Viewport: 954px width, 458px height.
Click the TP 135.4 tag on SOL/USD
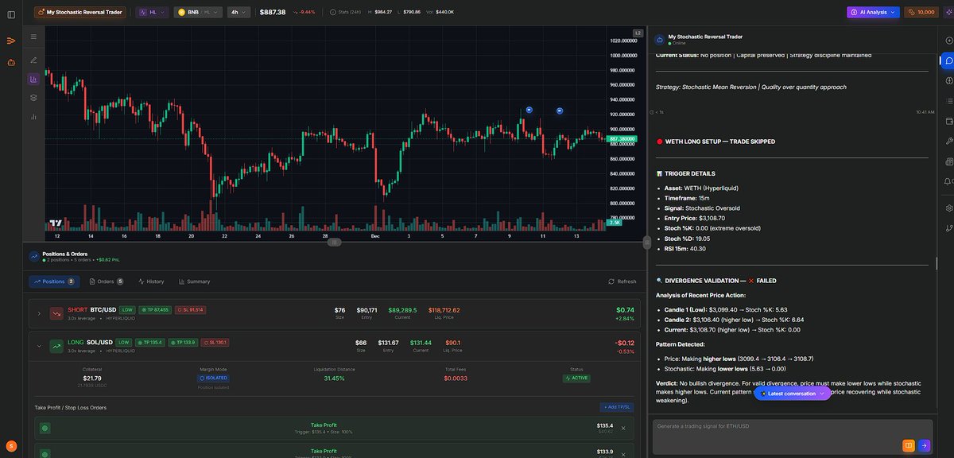pyautogui.click(x=149, y=343)
